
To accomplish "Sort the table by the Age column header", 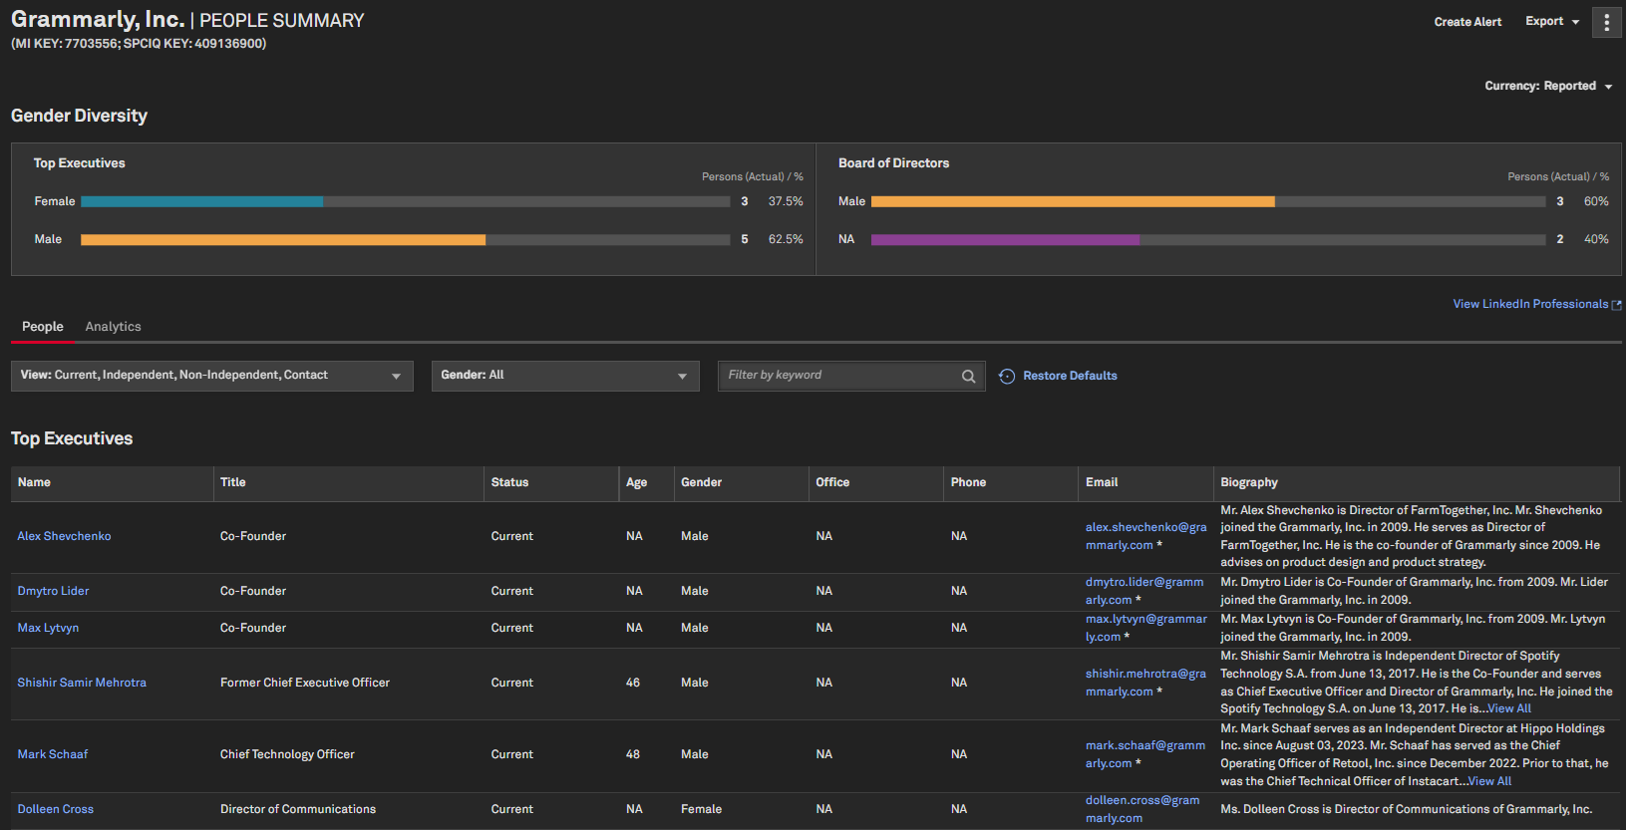I will click(x=636, y=482).
